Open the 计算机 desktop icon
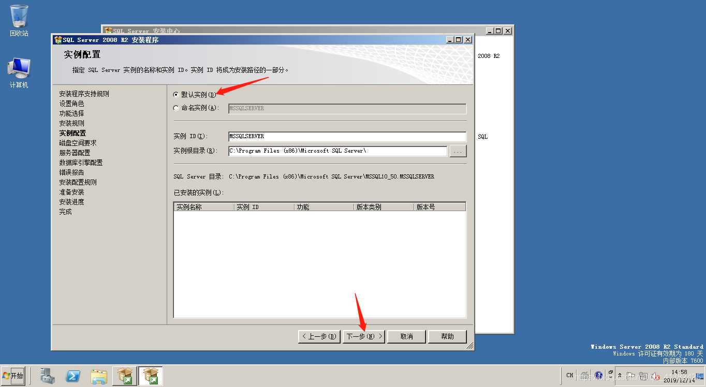This screenshot has width=706, height=387. pyautogui.click(x=19, y=72)
